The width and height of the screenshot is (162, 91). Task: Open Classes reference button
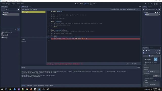point(123,9)
